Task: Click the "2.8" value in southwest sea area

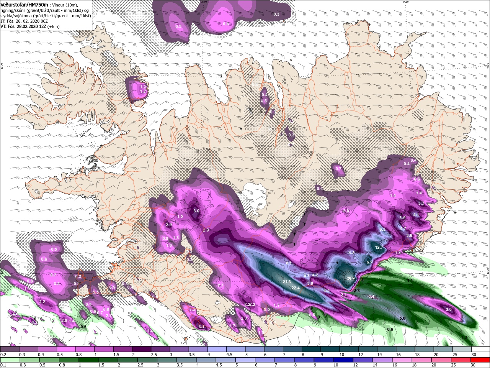Action: pos(64,320)
